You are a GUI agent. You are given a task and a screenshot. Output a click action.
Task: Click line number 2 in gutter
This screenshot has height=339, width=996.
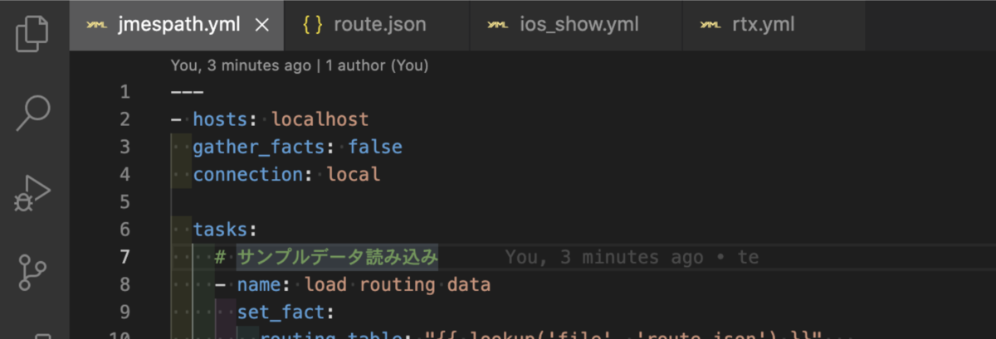click(124, 119)
